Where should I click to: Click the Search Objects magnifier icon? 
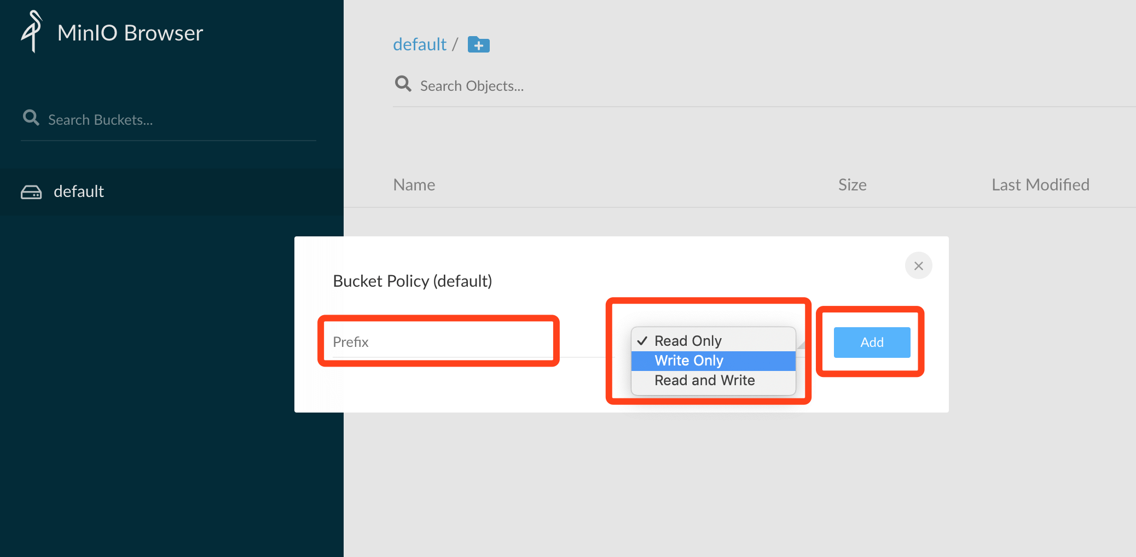coord(403,84)
